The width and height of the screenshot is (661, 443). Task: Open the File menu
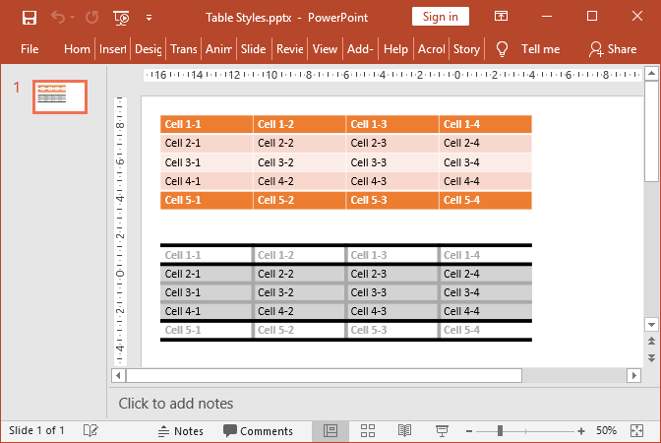30,48
